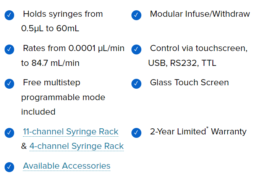The image size is (264, 182).
Task: Click the programmable mode text line
Action: click(x=63, y=97)
